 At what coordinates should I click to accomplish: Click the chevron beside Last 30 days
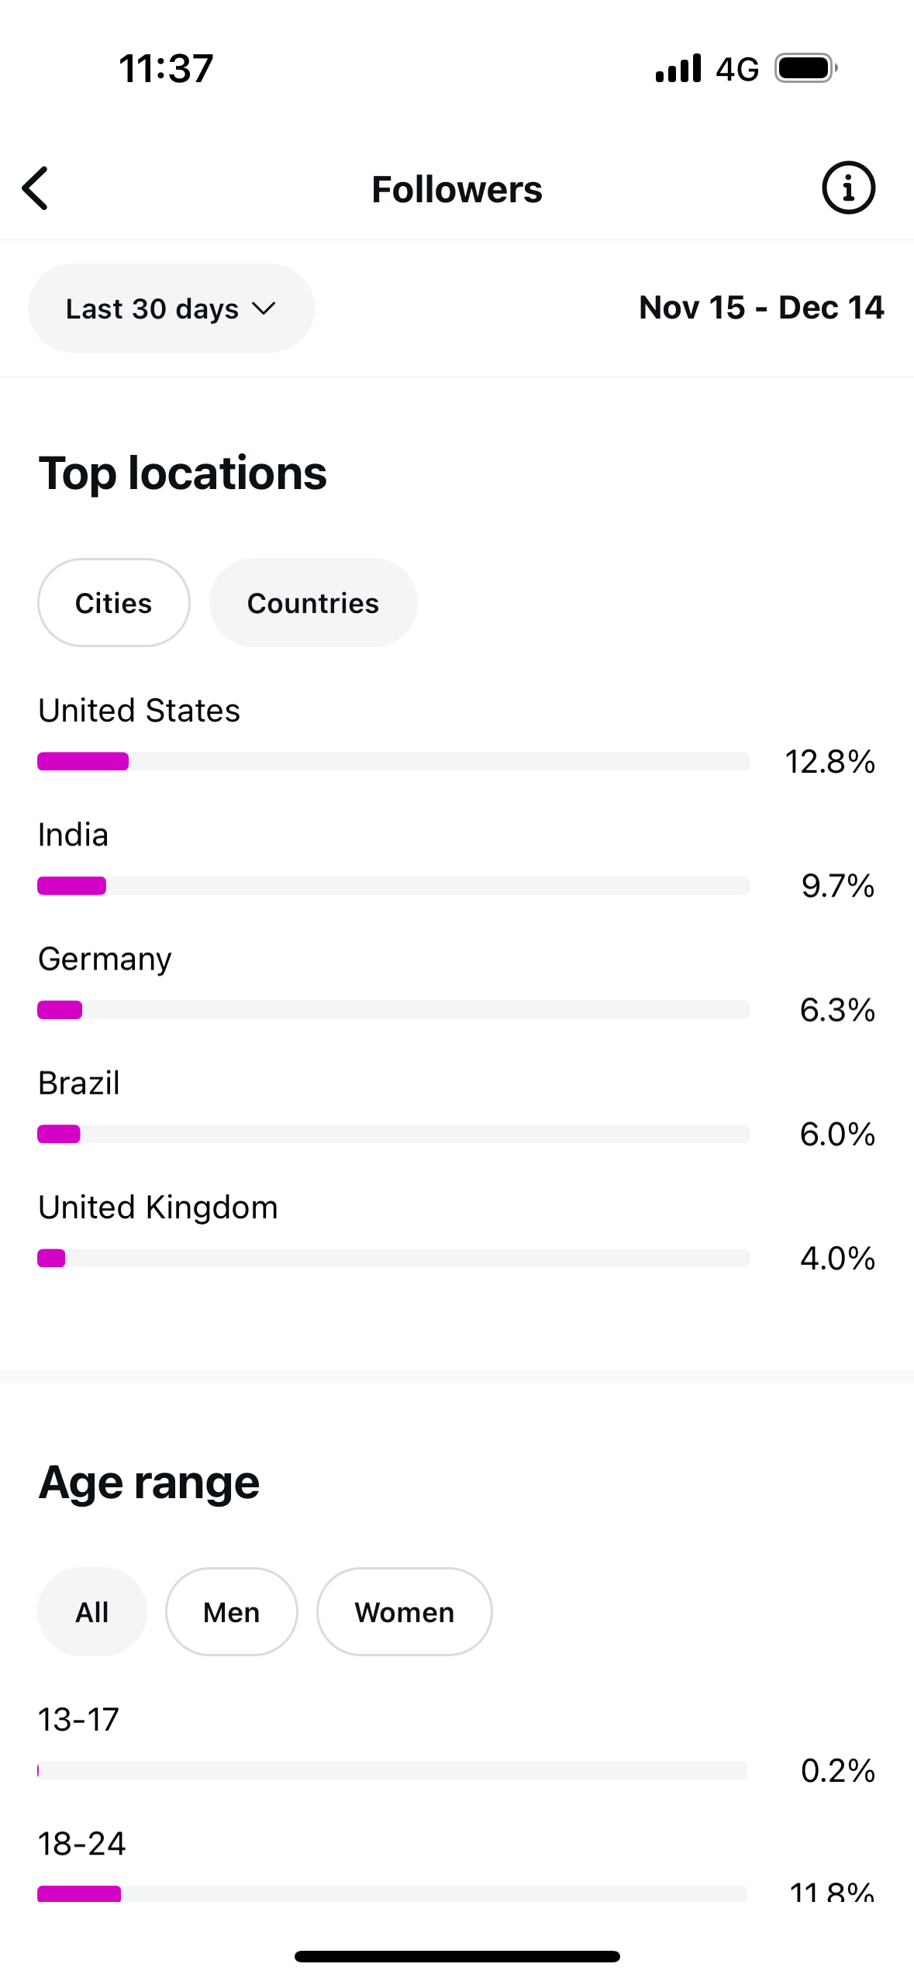[264, 309]
